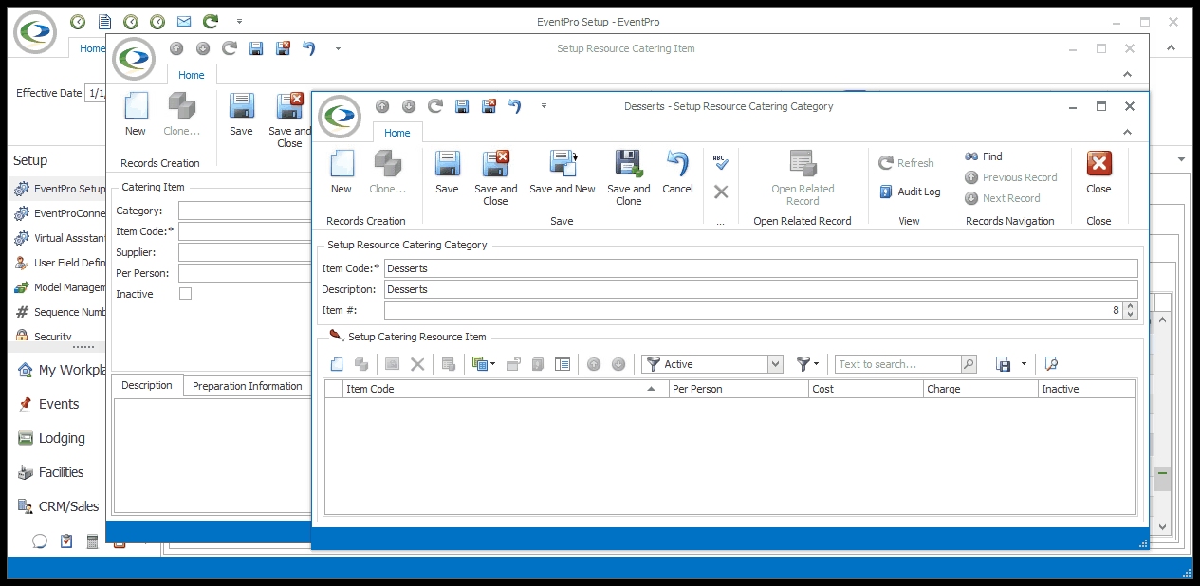
Task: Click the Audit Log icon in the View group
Action: click(x=887, y=192)
